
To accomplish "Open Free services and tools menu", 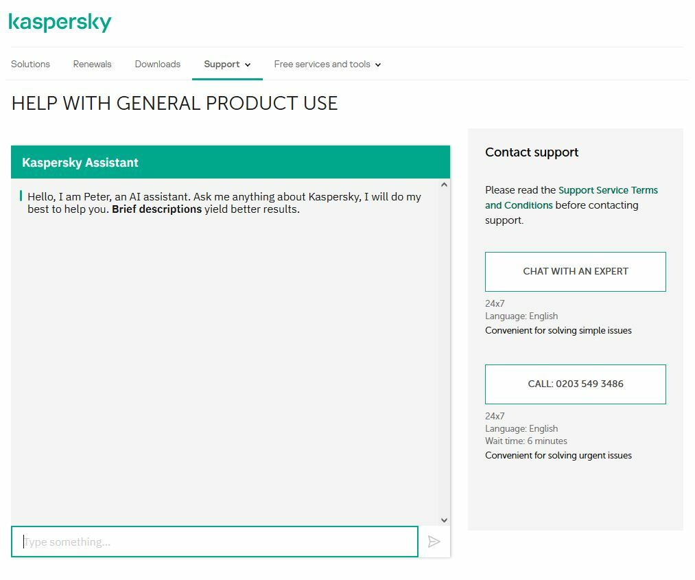I will click(322, 64).
